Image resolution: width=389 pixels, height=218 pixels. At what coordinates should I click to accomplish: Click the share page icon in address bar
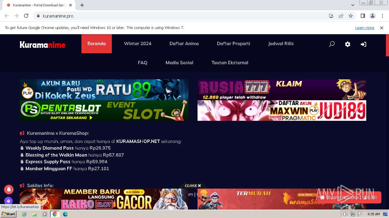point(341,16)
